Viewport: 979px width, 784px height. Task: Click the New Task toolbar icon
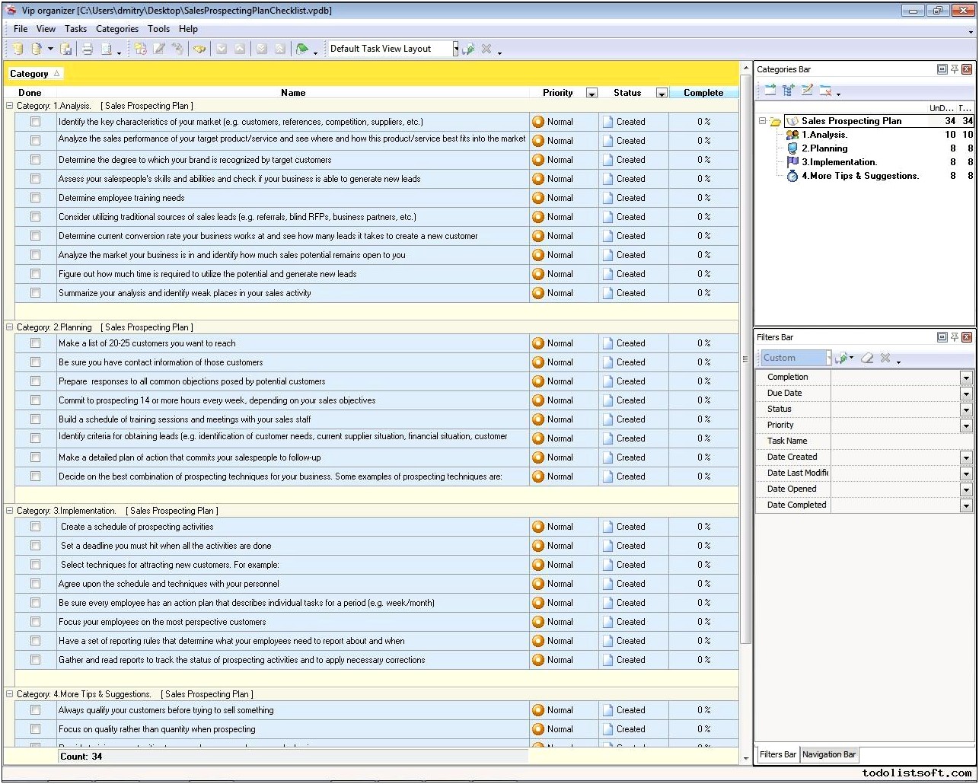141,49
